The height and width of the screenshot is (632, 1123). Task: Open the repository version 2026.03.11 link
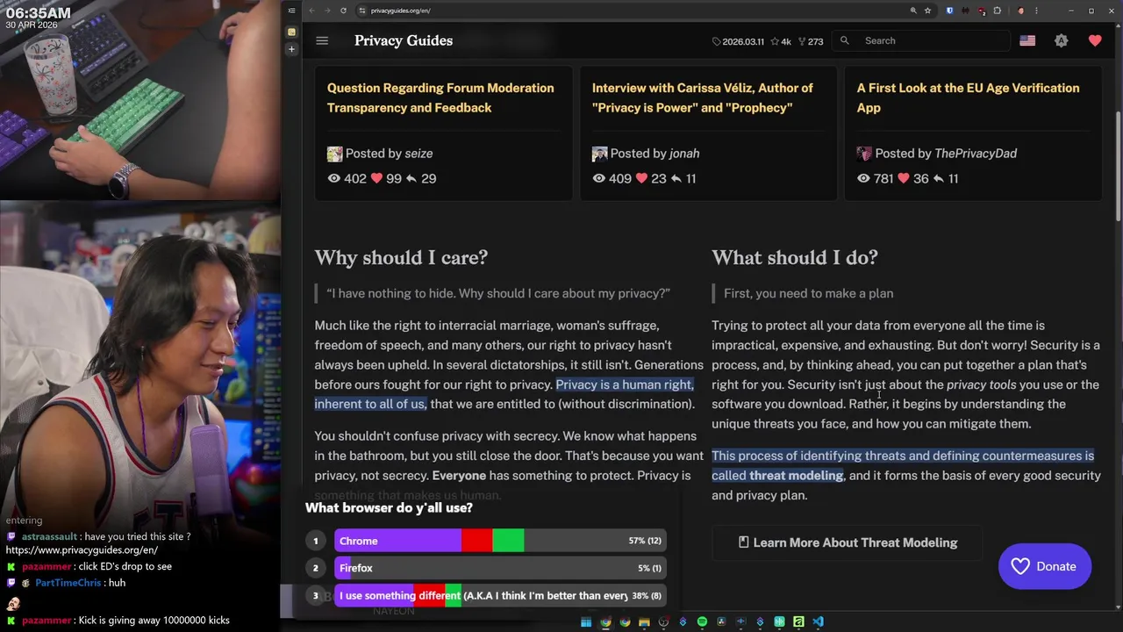pos(738,41)
